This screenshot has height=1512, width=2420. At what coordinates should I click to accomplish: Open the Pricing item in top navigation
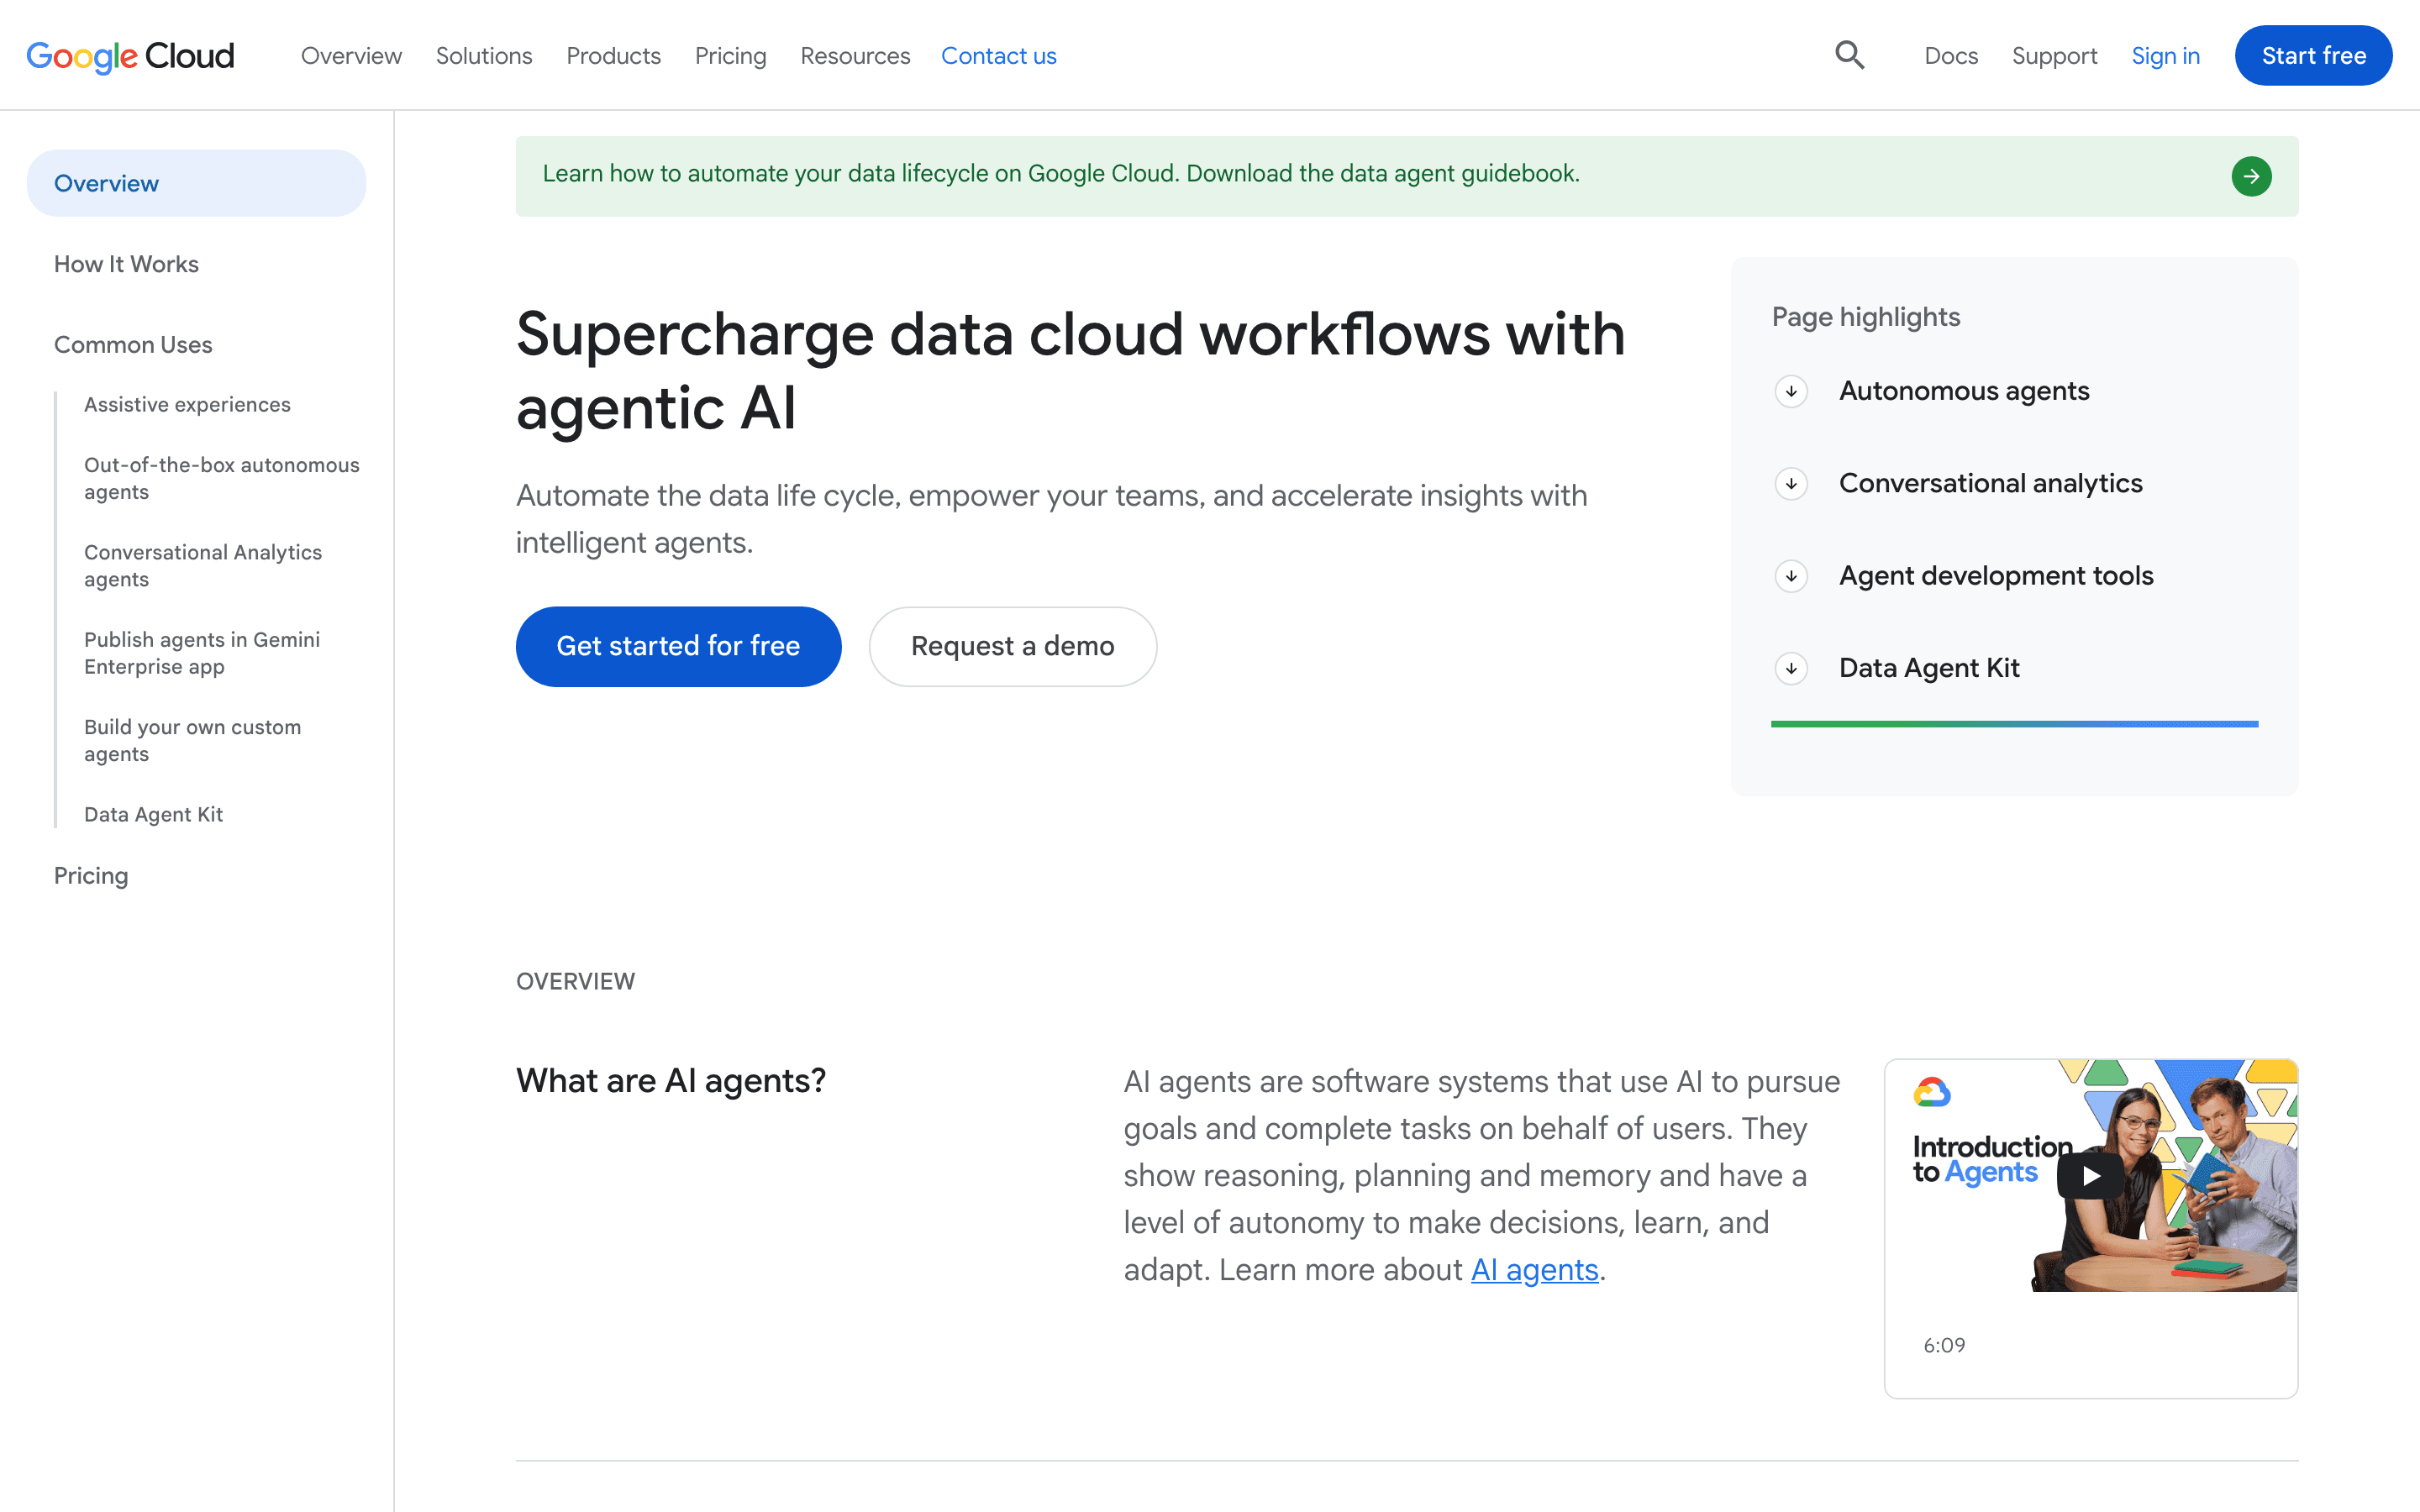730,56
